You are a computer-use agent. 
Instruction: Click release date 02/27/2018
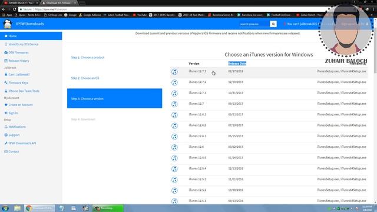[236, 71]
